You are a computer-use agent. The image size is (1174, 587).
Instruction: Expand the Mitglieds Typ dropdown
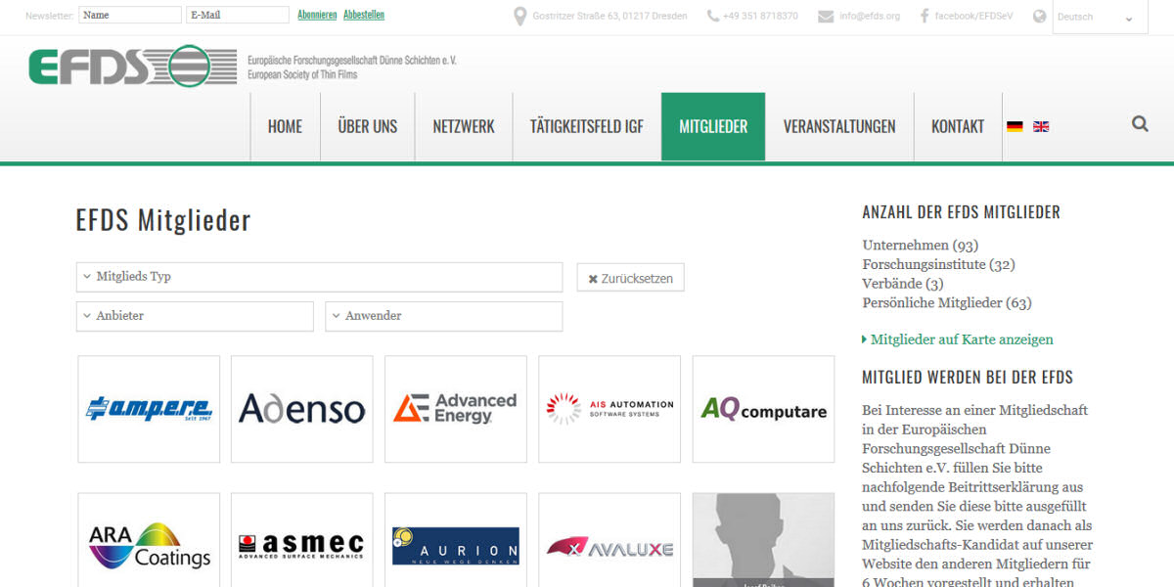(319, 277)
